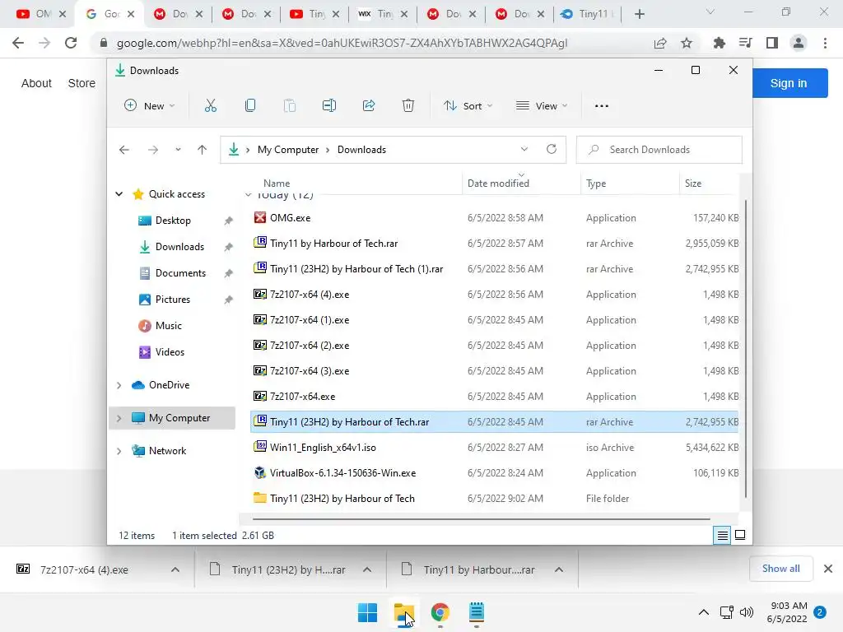Reload the Chrome page

click(71, 43)
